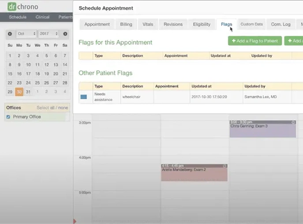303x224 pixels.
Task: Click the 'Other Patient Flags' heading
Action: (x=105, y=73)
